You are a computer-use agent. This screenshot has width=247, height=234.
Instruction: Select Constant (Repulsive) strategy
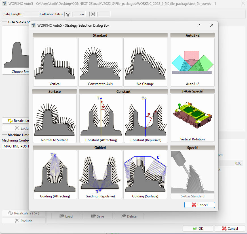point(146,118)
